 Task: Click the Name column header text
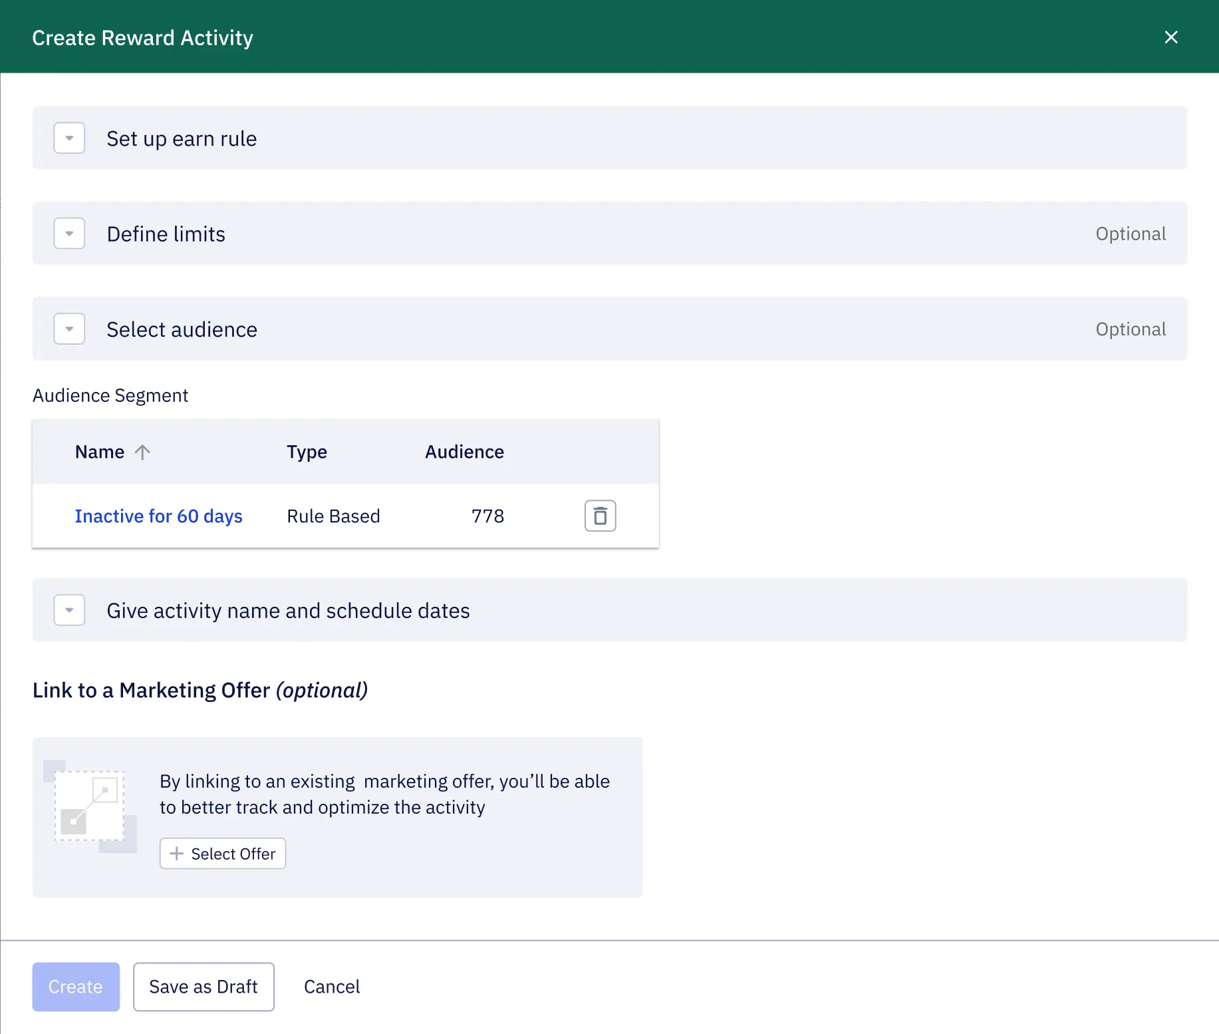100,452
